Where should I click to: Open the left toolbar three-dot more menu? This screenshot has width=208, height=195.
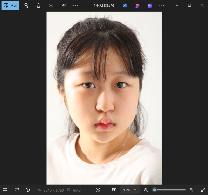pyautogui.click(x=76, y=5)
